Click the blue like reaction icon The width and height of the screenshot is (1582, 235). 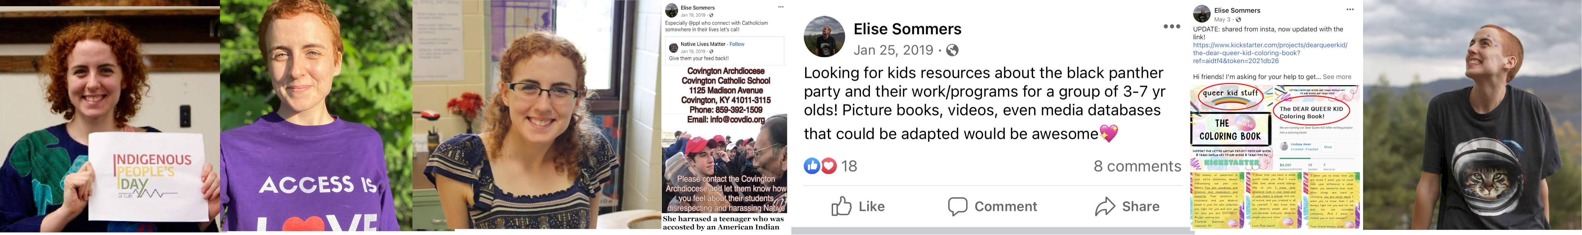[x=812, y=166]
